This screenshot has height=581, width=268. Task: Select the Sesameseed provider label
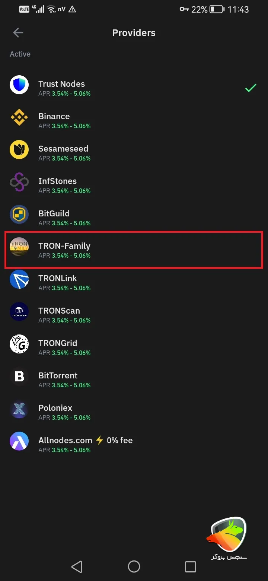(63, 149)
